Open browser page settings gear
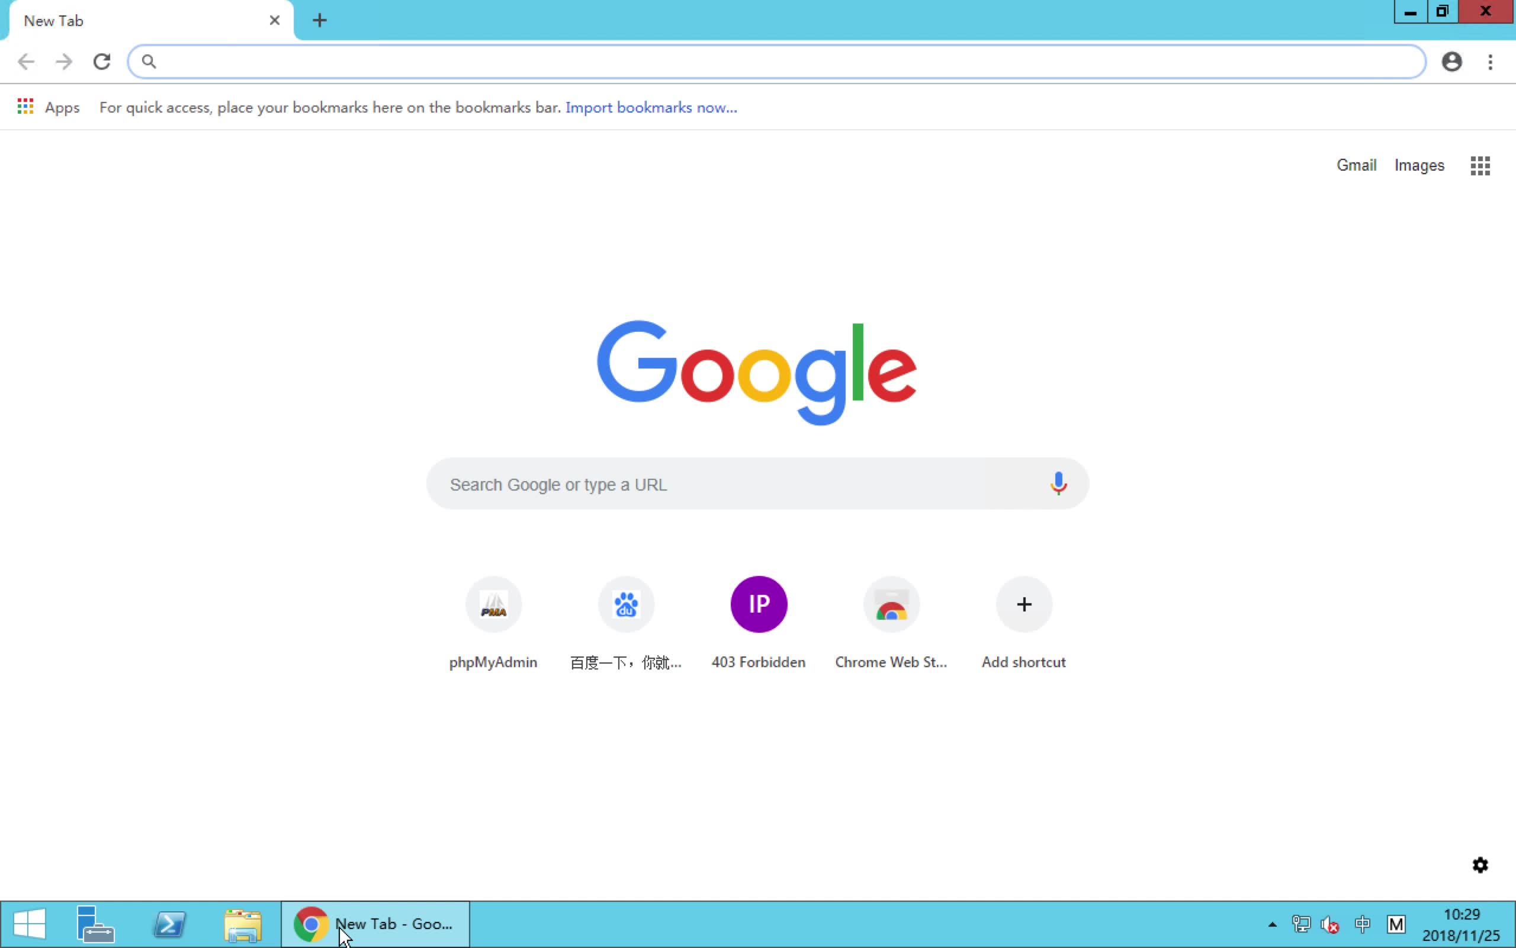 [1480, 864]
